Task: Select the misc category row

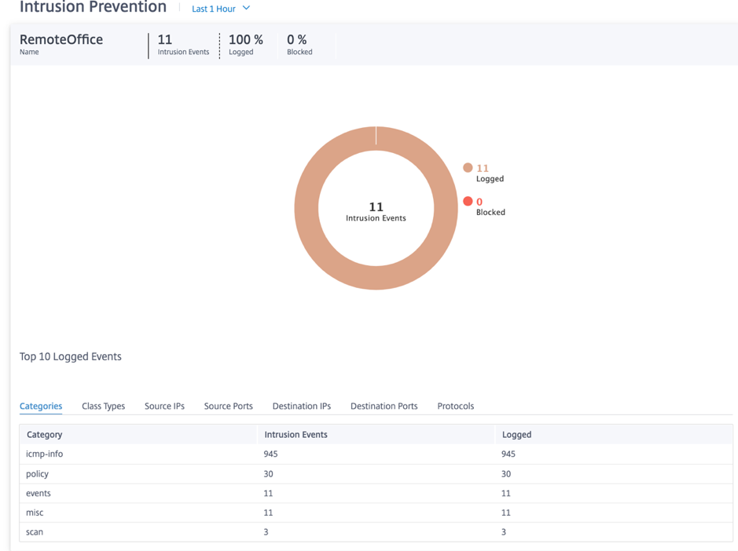Action: click(x=376, y=513)
